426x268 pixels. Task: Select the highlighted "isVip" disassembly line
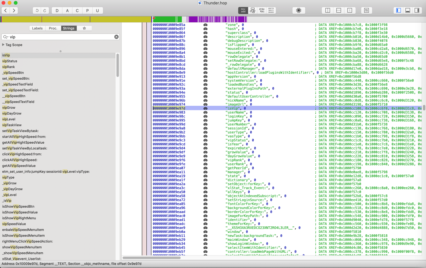tap(287, 108)
